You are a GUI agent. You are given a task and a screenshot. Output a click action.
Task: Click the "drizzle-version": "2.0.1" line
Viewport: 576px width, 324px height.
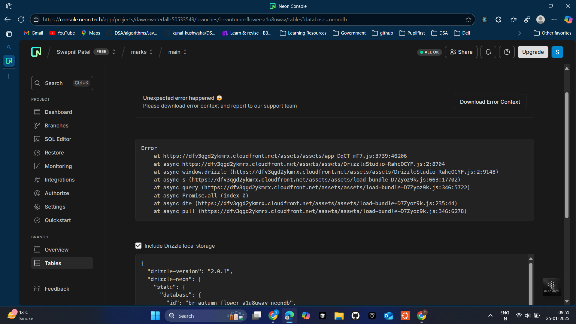tap(190, 271)
